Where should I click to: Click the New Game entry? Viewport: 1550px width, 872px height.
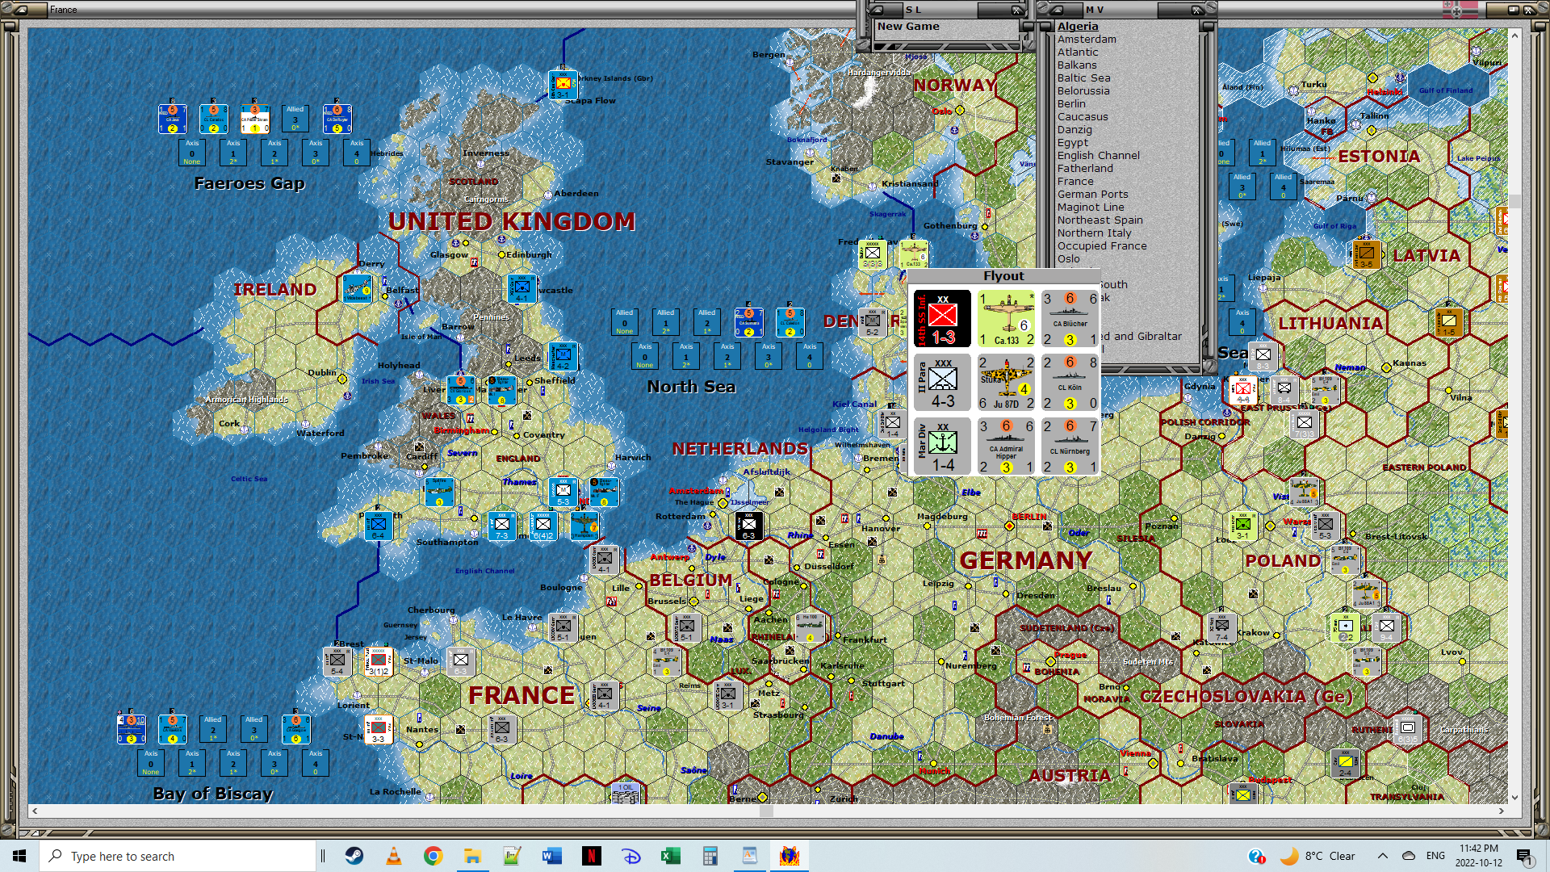pos(908,26)
